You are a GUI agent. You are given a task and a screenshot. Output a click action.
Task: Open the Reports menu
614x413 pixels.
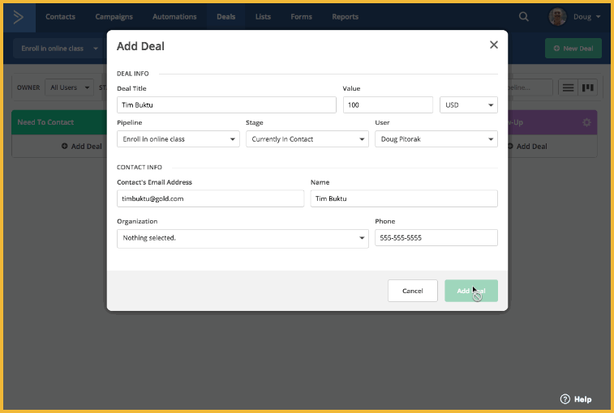click(x=345, y=17)
